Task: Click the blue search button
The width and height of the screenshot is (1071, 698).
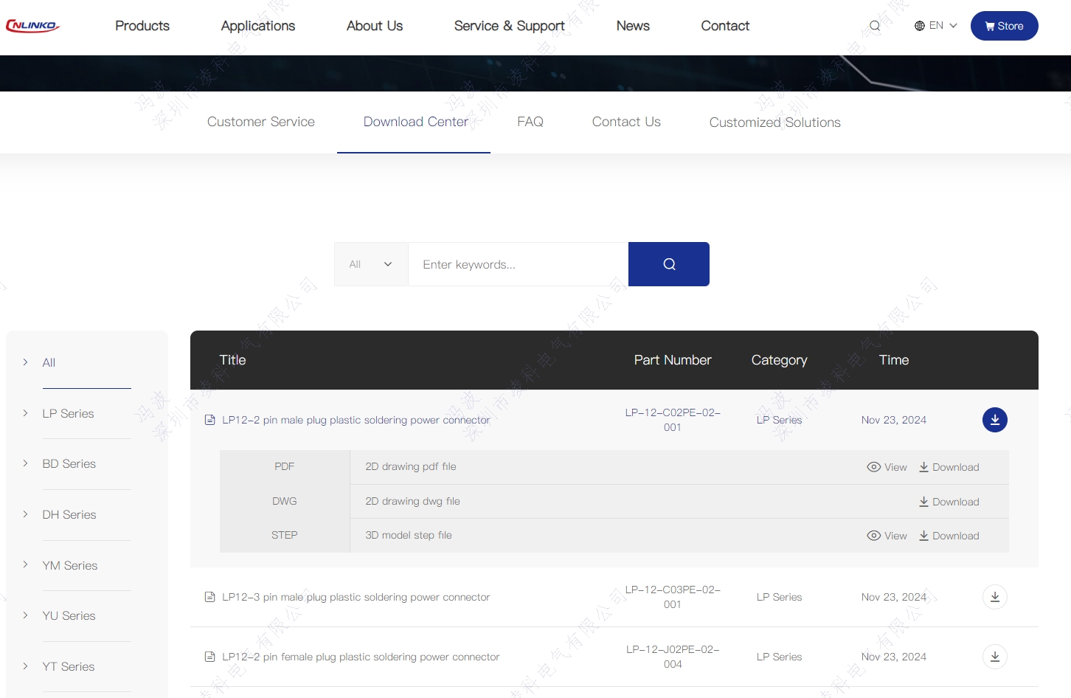Action: (x=669, y=264)
